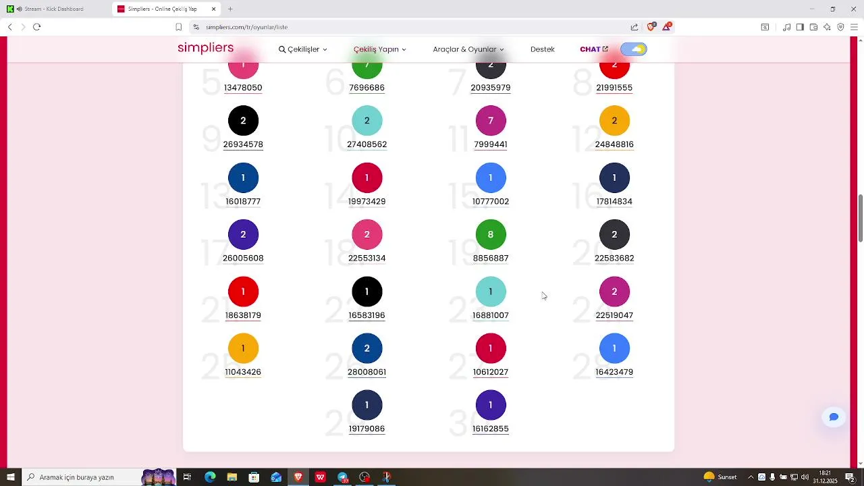Click green circle with number 8
Viewport: 864px width, 486px height.
pyautogui.click(x=491, y=235)
